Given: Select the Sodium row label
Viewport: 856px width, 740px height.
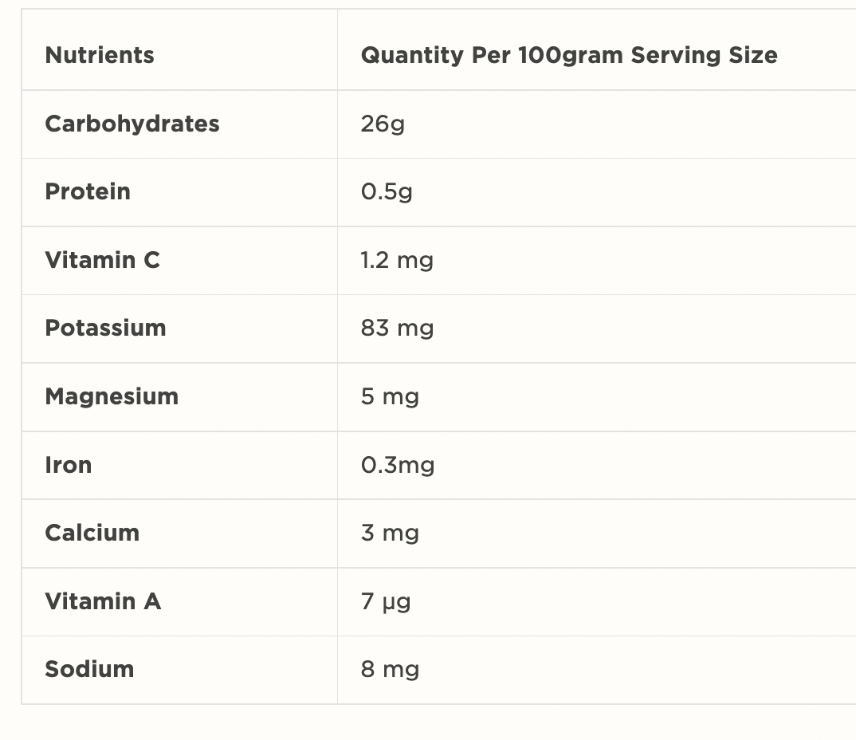Looking at the screenshot, I should pyautogui.click(x=89, y=669).
